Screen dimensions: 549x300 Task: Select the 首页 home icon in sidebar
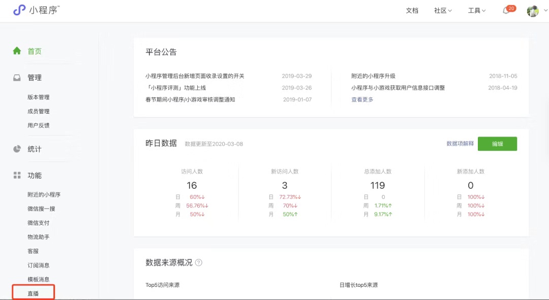click(x=17, y=51)
